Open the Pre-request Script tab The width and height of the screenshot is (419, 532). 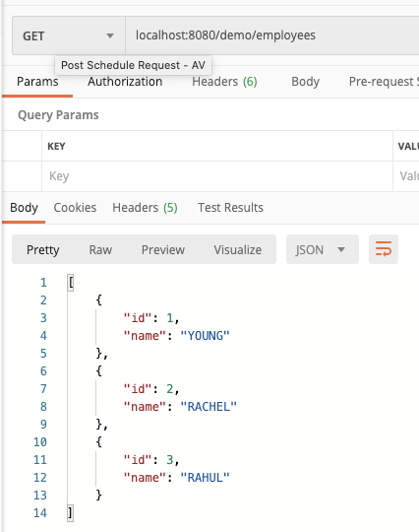384,82
